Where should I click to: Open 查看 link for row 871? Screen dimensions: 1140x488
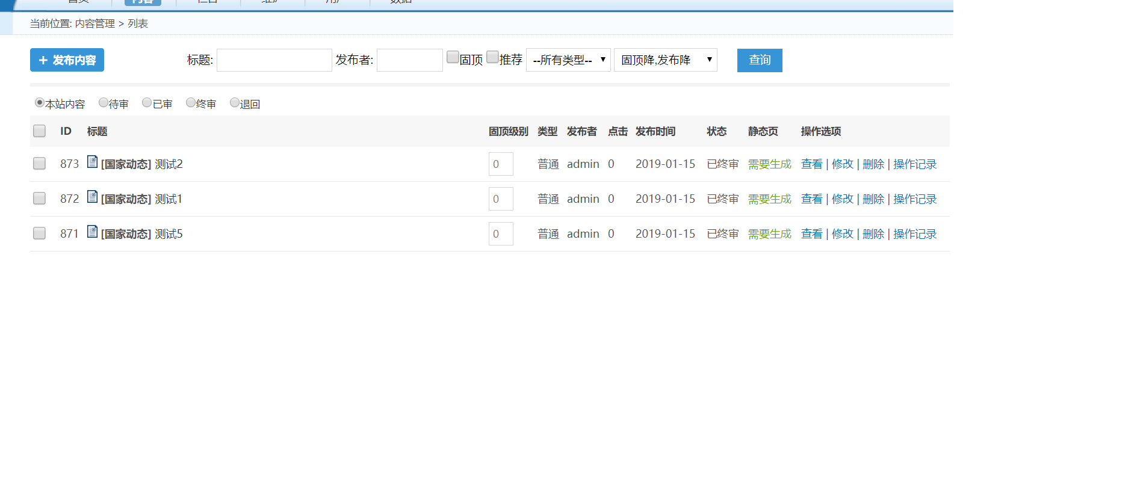pyautogui.click(x=812, y=234)
